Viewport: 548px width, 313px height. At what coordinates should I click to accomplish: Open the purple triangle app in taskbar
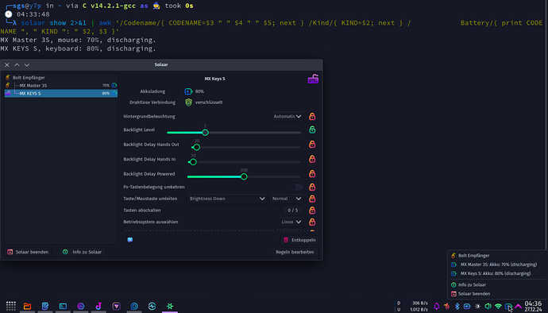[x=117, y=307]
